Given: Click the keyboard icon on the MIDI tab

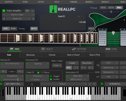Looking at the screenshot, I should click(12, 49).
